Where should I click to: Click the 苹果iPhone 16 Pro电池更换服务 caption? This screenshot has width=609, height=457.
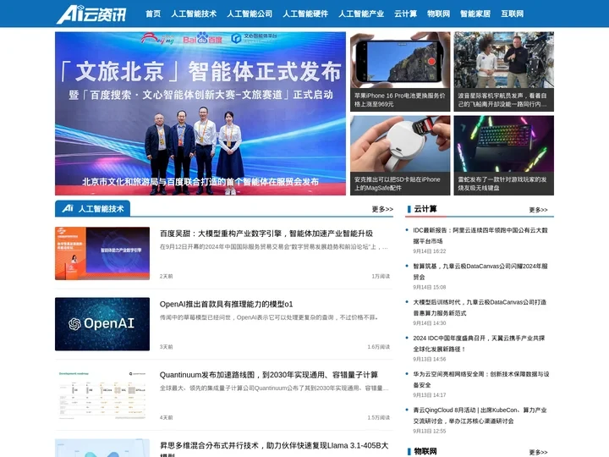399,100
